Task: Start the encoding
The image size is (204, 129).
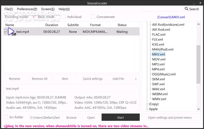Action: [x=121, y=117]
